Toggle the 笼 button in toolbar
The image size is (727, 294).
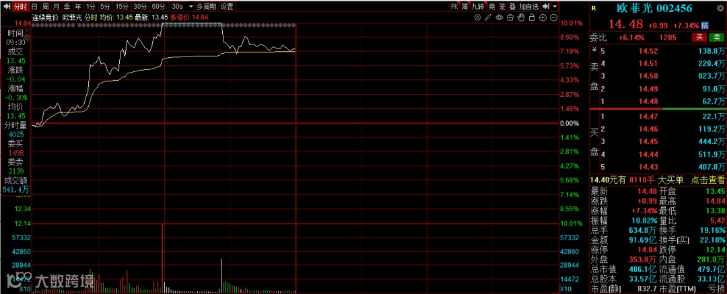coord(501,7)
